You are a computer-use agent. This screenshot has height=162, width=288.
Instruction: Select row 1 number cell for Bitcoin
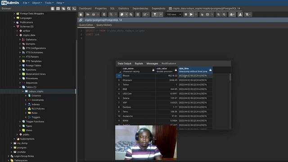click(x=119, y=76)
